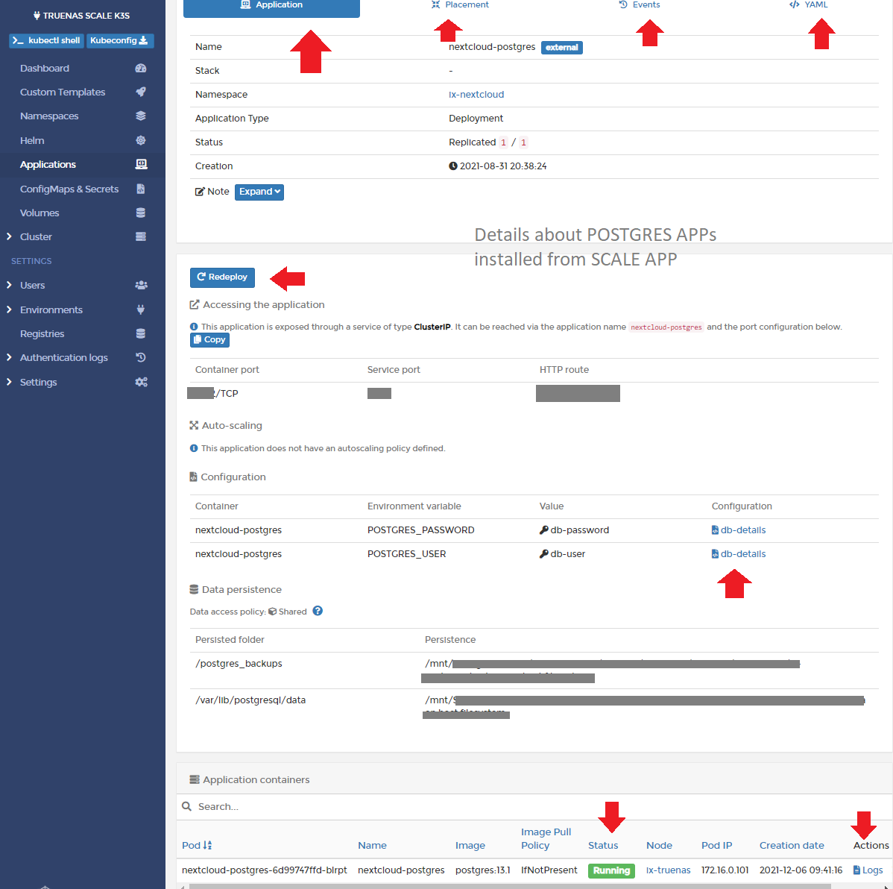Click the external badge beside name
Image resolution: width=893 pixels, height=889 pixels.
[561, 47]
